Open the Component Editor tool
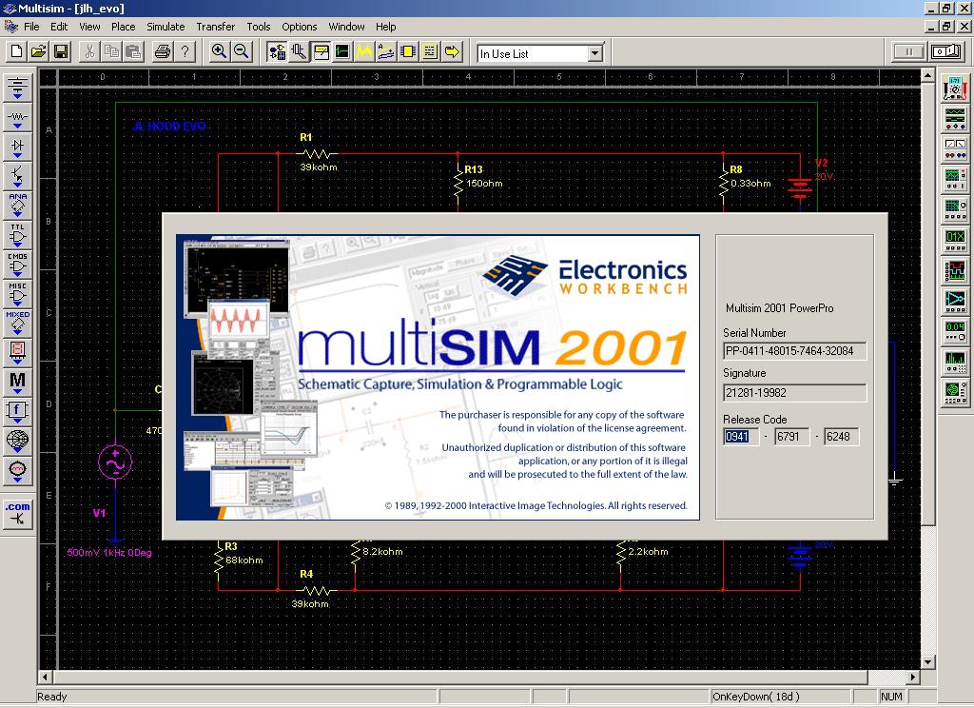Image resolution: width=974 pixels, height=708 pixels. coord(299,51)
